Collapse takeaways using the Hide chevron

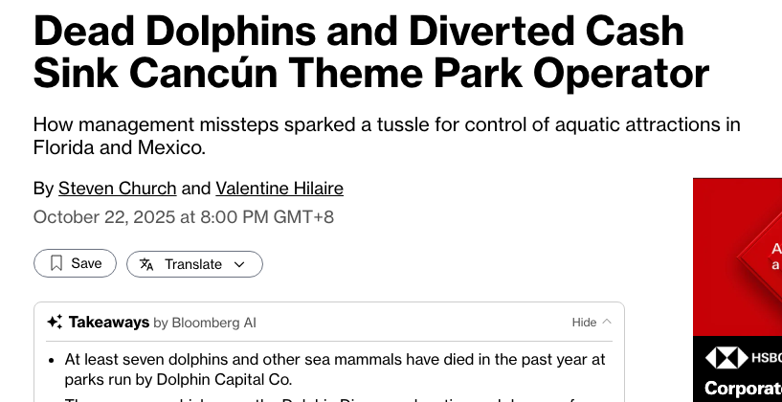pyautogui.click(x=606, y=323)
